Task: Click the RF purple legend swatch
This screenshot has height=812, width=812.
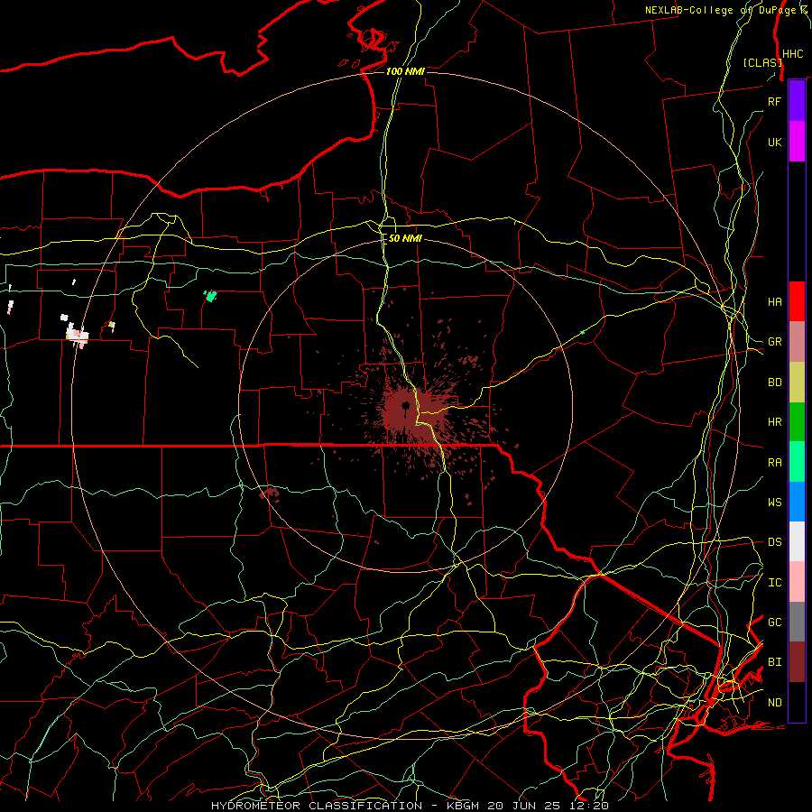Action: click(x=797, y=101)
